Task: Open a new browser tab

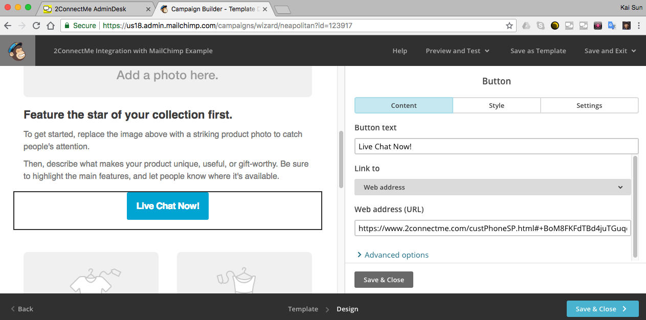Action: 282,9
